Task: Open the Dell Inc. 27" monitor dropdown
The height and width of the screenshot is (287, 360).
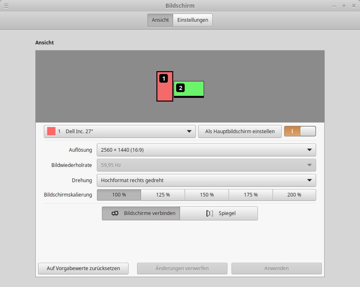Action: click(119, 131)
